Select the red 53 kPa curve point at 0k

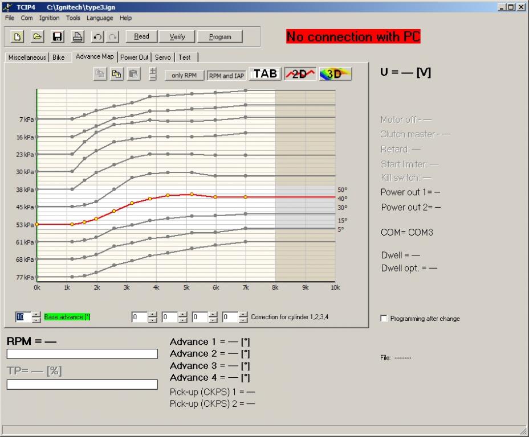(x=37, y=224)
